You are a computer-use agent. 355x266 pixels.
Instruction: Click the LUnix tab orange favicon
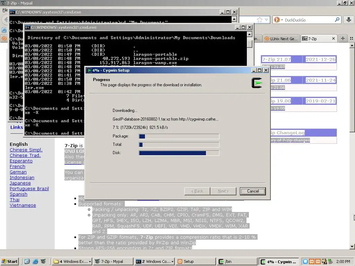(x=267, y=39)
